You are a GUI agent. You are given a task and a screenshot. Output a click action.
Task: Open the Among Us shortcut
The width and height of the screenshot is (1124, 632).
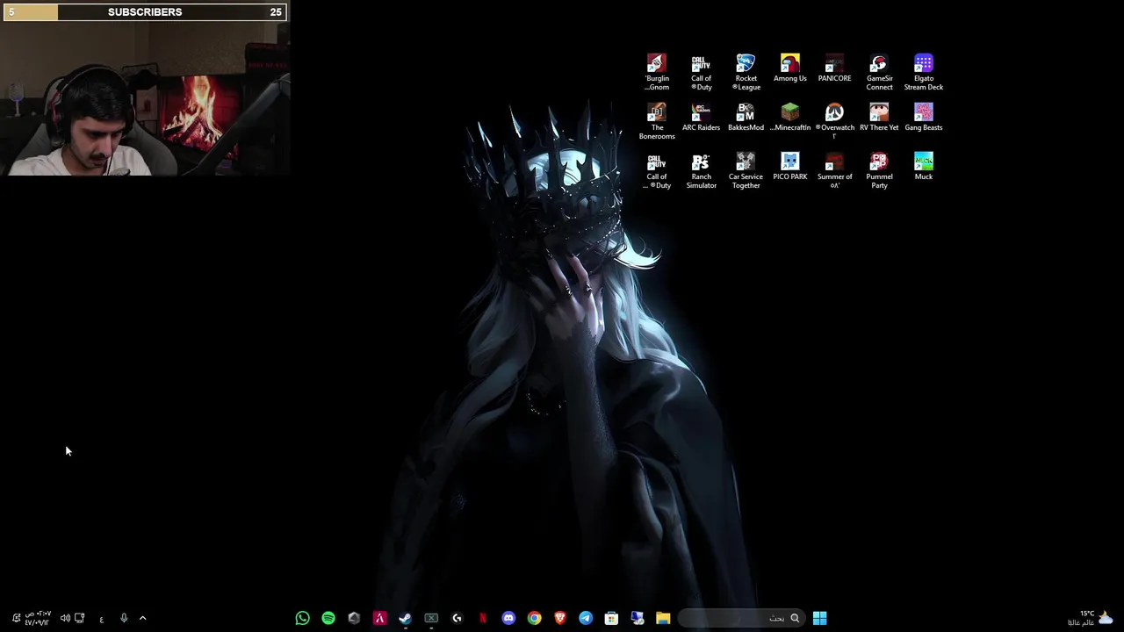point(790,68)
